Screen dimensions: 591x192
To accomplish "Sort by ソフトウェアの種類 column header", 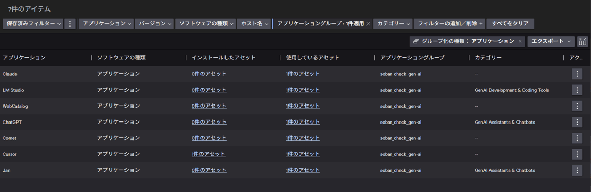I will 121,58.
